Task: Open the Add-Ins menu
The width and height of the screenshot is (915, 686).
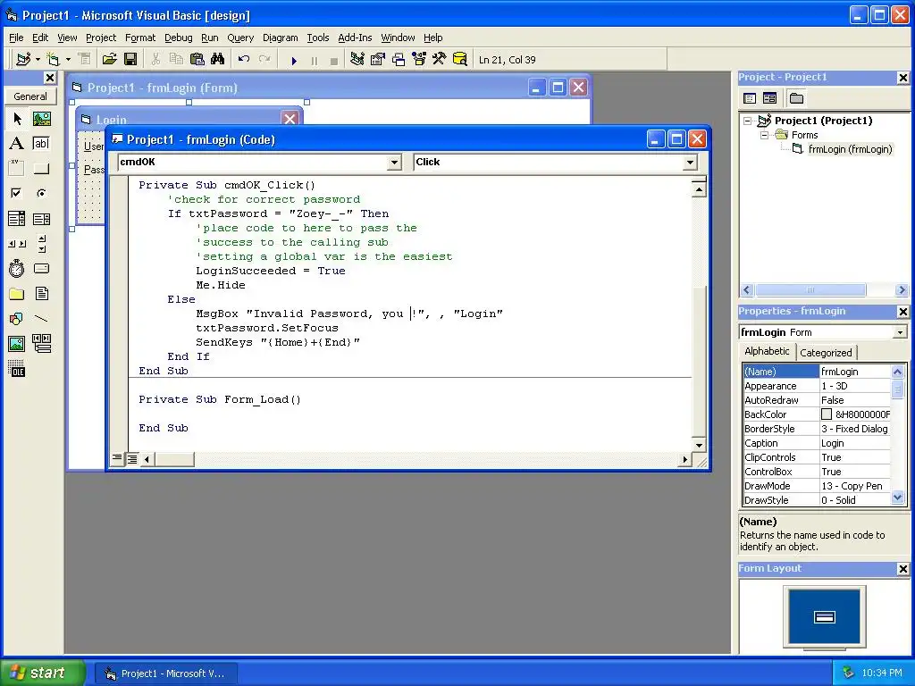Action: (355, 38)
